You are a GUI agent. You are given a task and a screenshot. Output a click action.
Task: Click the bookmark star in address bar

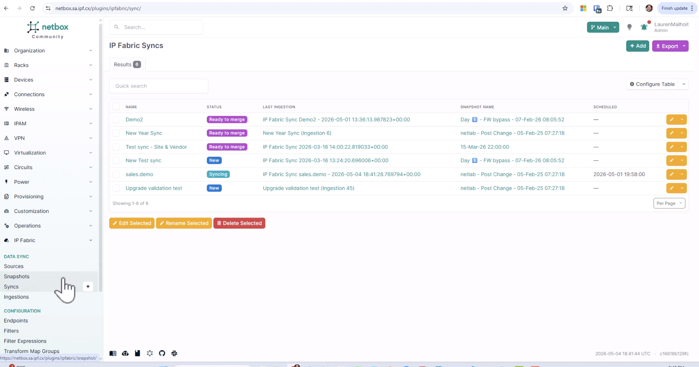tap(565, 8)
